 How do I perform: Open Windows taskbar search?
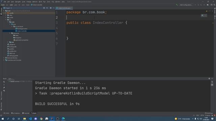pyautogui.click(x=8, y=119)
